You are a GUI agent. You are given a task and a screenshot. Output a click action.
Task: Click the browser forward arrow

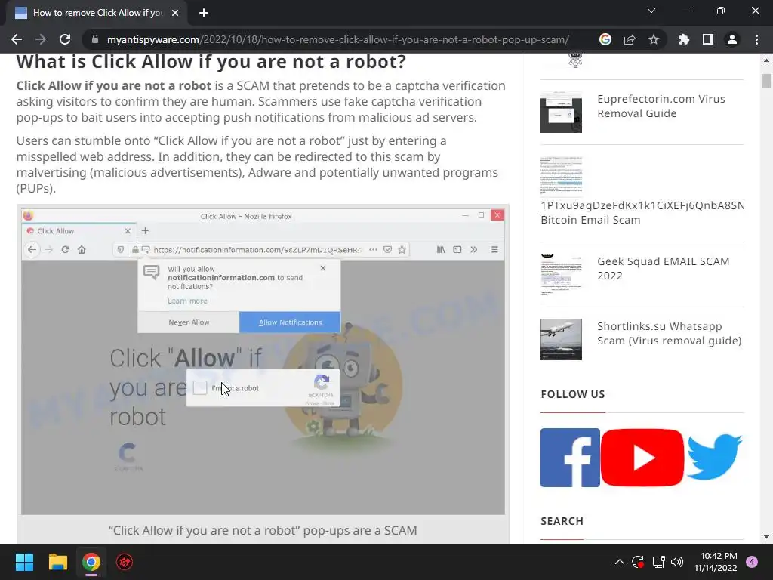click(x=41, y=39)
